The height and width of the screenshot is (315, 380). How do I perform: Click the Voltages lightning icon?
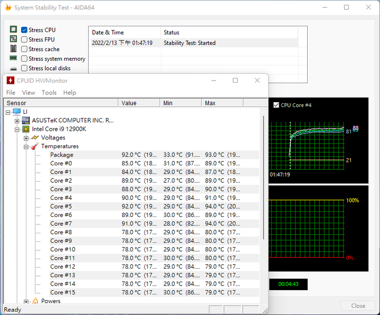tap(35, 137)
